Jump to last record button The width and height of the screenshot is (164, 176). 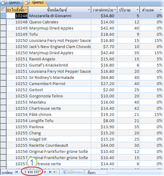point(50,172)
